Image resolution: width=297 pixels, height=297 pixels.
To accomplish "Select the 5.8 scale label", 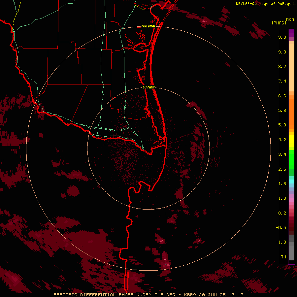I will (x=282, y=111).
